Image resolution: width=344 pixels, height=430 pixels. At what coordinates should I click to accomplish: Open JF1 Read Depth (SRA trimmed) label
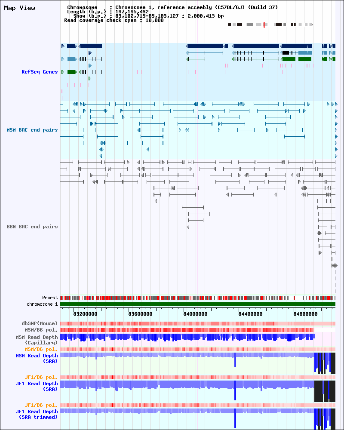(37, 415)
